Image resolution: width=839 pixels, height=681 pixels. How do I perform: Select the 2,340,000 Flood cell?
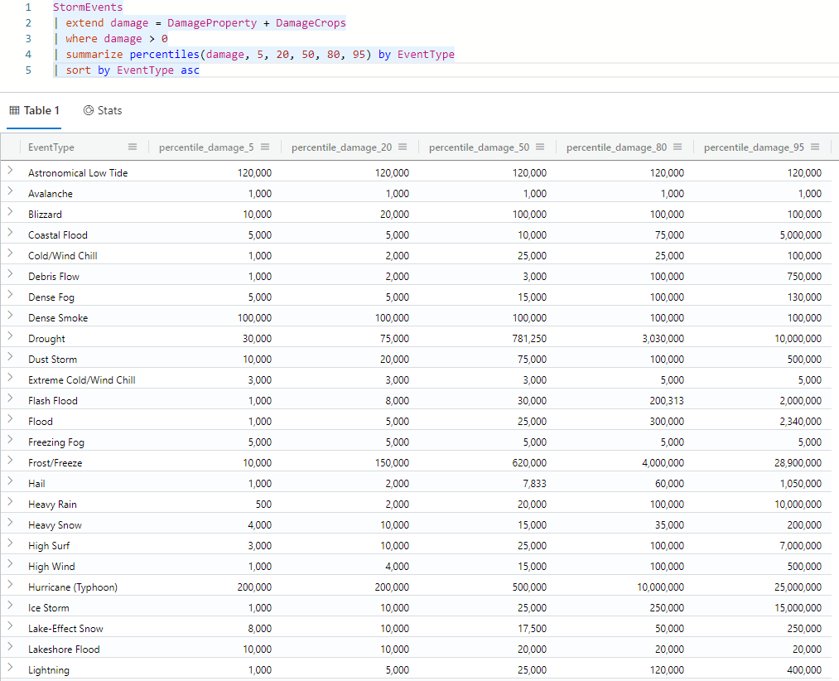[800, 422]
